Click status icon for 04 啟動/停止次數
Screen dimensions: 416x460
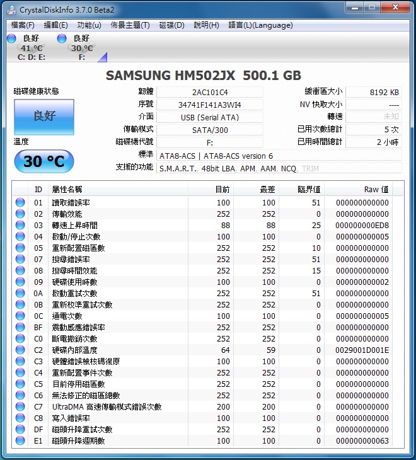coord(20,236)
